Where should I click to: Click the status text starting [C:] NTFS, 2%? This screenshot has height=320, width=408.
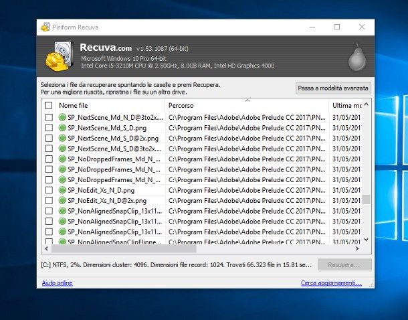[x=176, y=265]
